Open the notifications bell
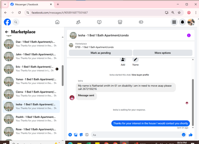 point(183,22)
